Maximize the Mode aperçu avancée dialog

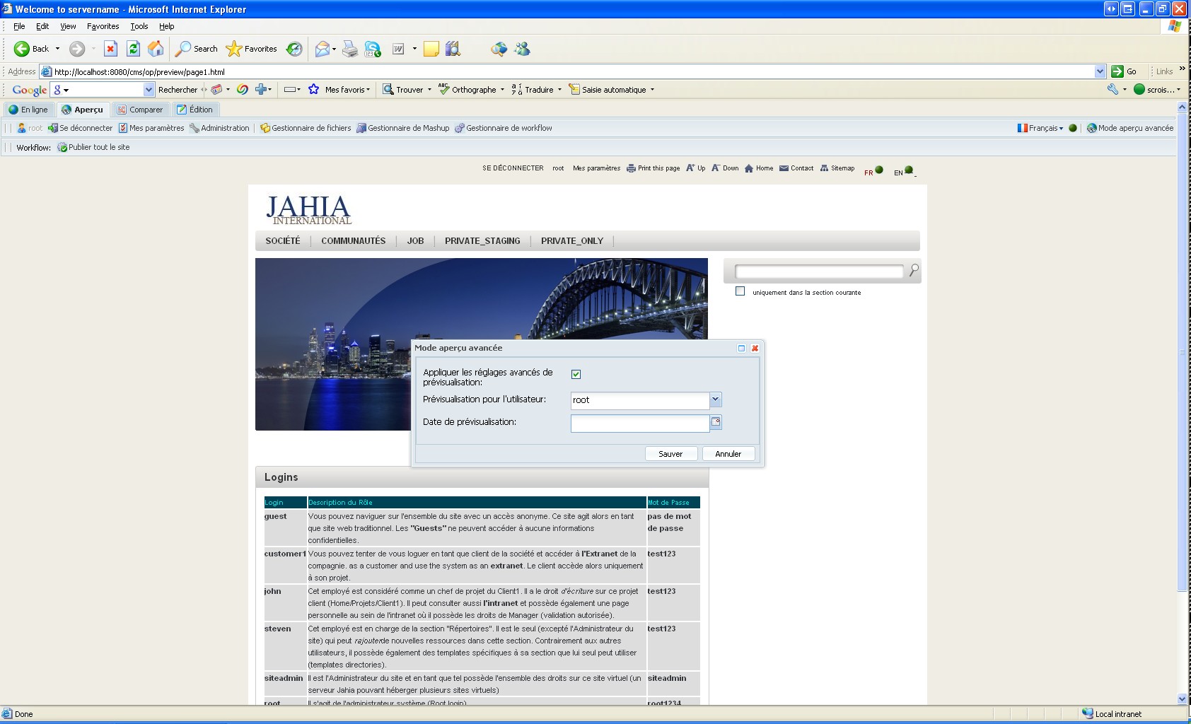pyautogui.click(x=741, y=348)
